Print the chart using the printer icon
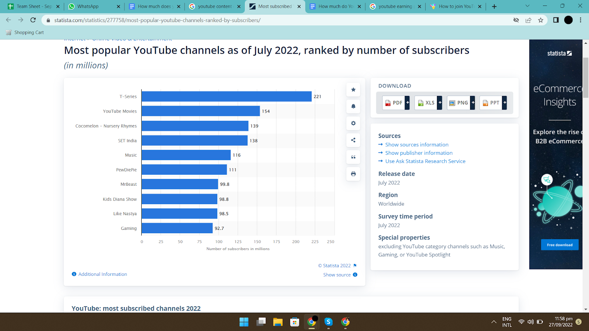 coord(353,174)
